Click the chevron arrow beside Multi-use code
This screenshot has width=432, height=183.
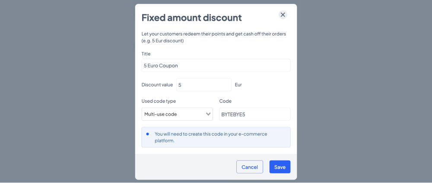coord(208,114)
